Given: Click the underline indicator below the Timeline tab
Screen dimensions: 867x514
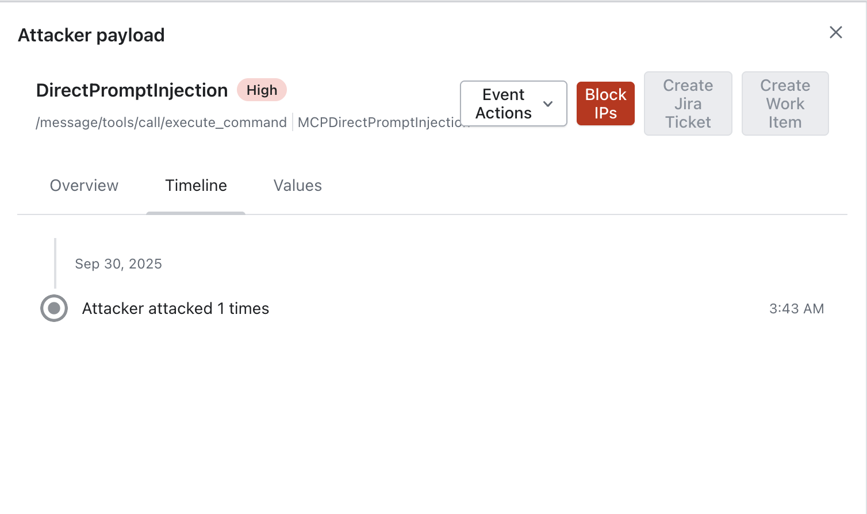Looking at the screenshot, I should pos(196,213).
